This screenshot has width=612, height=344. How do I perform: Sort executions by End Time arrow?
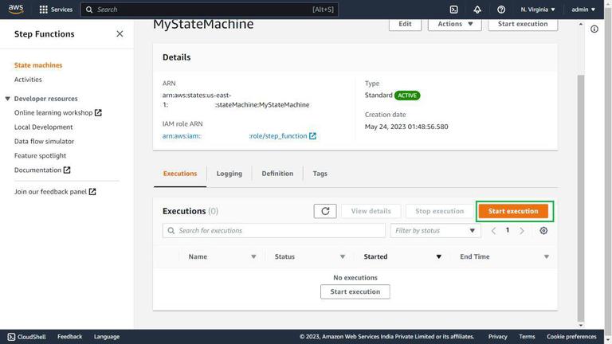pos(547,256)
